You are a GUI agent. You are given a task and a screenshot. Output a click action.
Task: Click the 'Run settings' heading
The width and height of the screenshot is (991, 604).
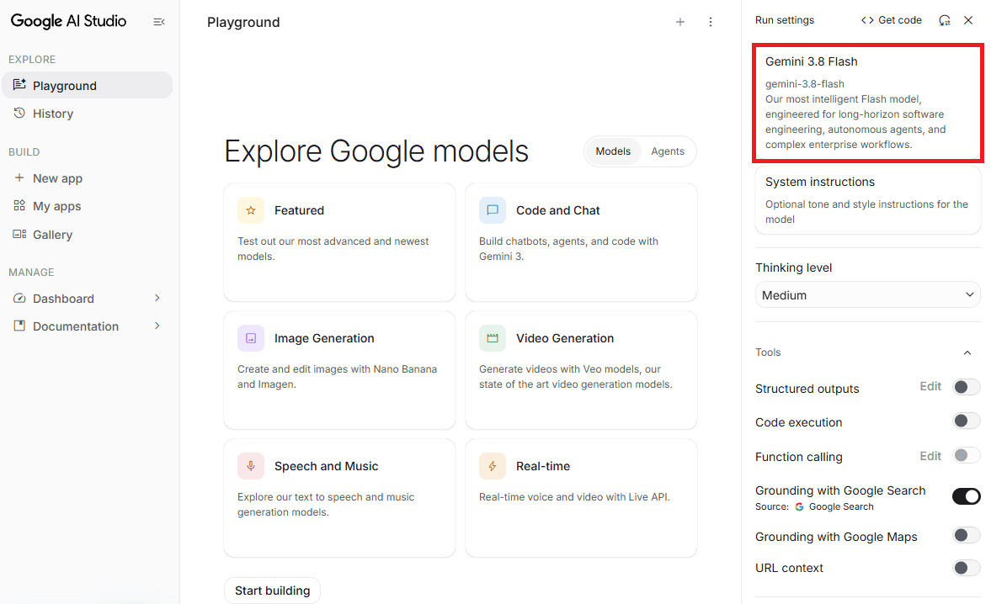click(x=785, y=20)
